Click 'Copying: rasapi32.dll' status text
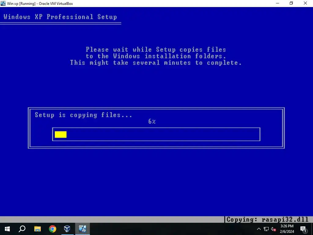Viewport: 313px width, 235px height. [267, 219]
